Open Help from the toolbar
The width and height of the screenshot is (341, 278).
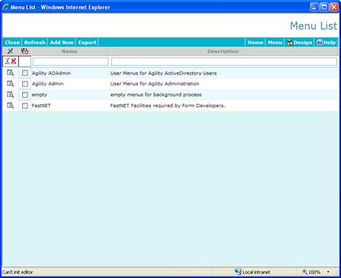pos(327,43)
